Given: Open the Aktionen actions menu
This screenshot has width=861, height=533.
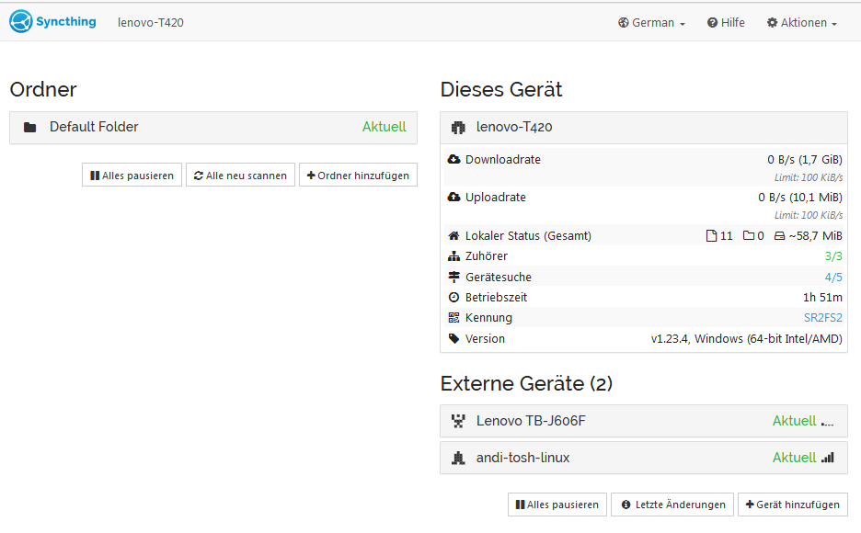Looking at the screenshot, I should click(802, 22).
